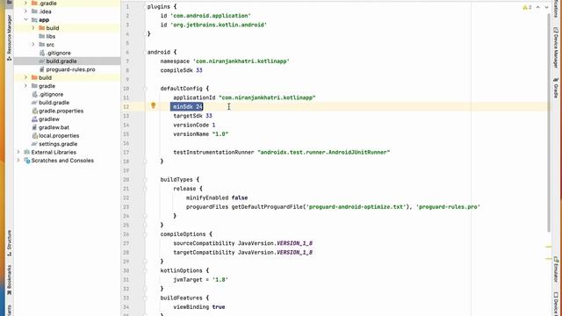Expand the build folder inside app

[x=33, y=28]
